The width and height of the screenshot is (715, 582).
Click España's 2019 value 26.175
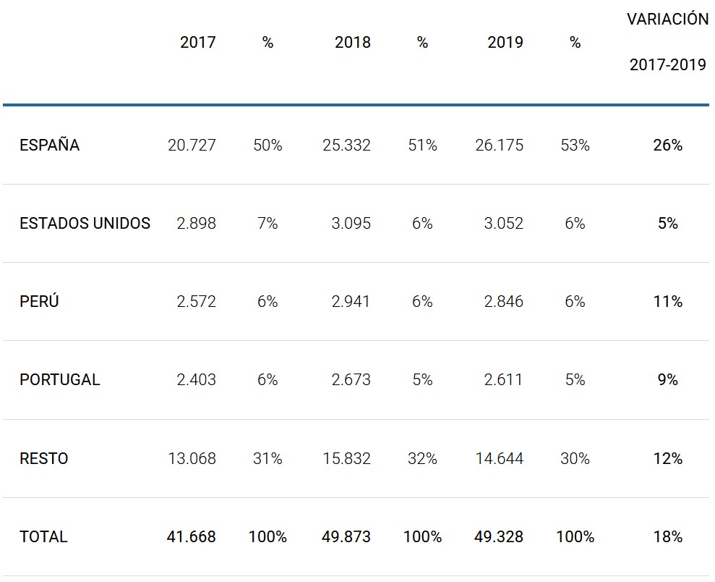pos(499,145)
